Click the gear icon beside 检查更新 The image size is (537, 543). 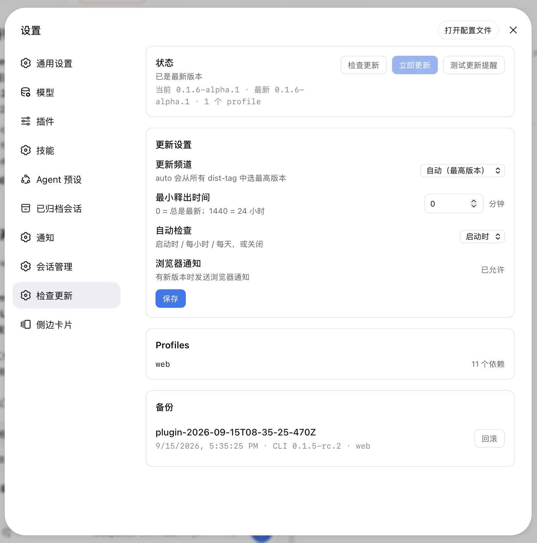pos(26,295)
